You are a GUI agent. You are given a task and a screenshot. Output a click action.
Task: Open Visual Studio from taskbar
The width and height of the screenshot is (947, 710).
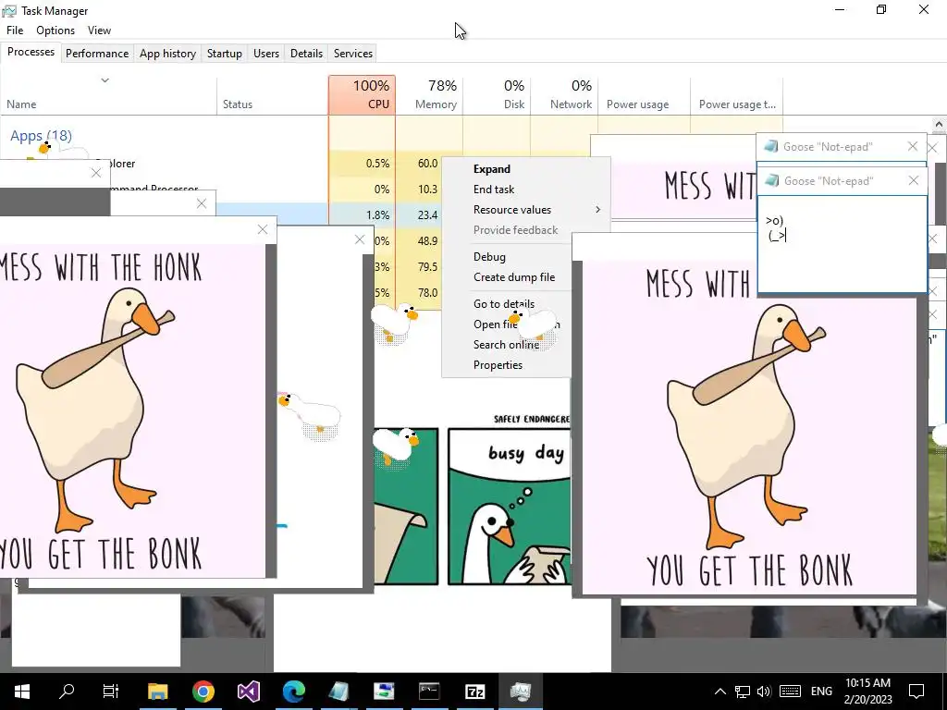click(248, 691)
